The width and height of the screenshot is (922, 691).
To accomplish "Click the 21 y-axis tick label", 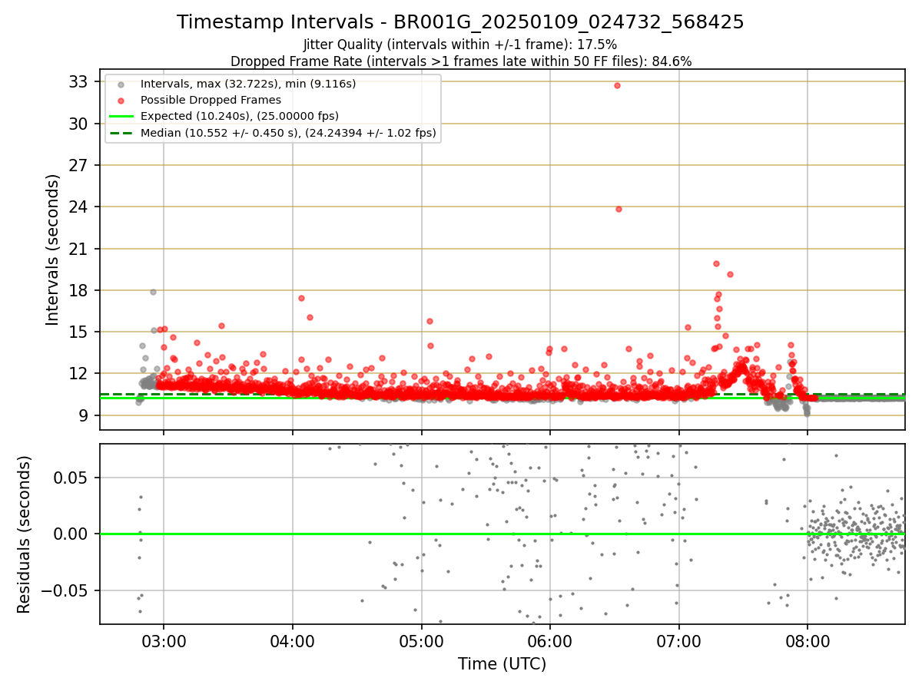I will [78, 249].
